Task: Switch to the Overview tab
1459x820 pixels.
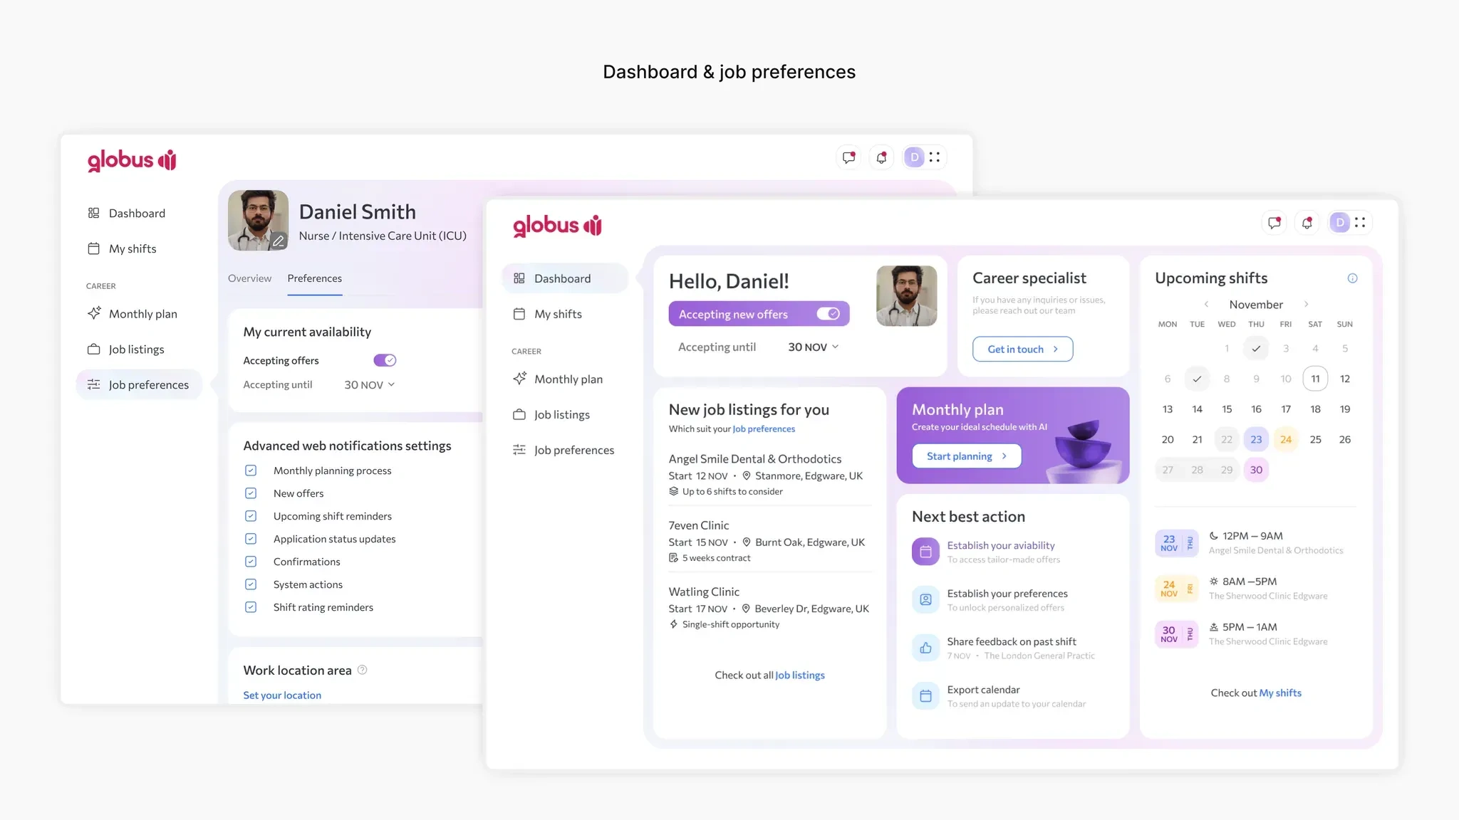Action: [249, 278]
